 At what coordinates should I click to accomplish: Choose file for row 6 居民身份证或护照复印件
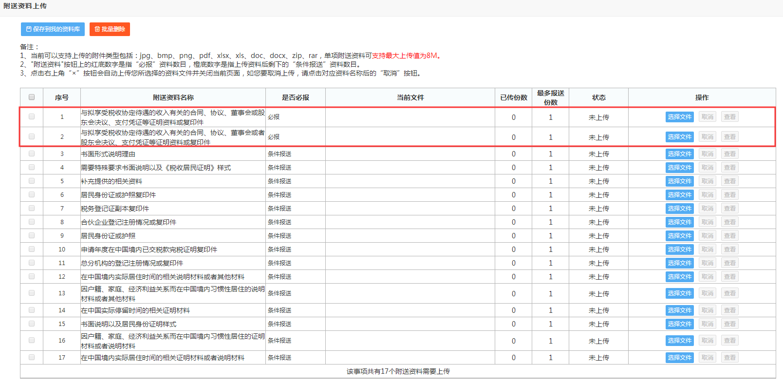coord(680,195)
